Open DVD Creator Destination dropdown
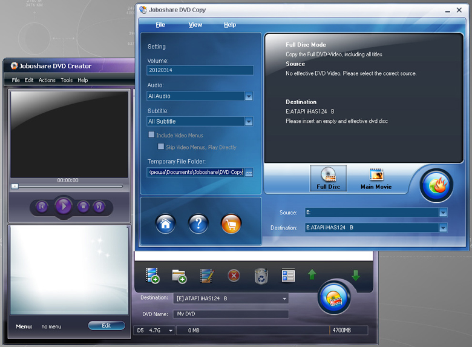 [284, 299]
